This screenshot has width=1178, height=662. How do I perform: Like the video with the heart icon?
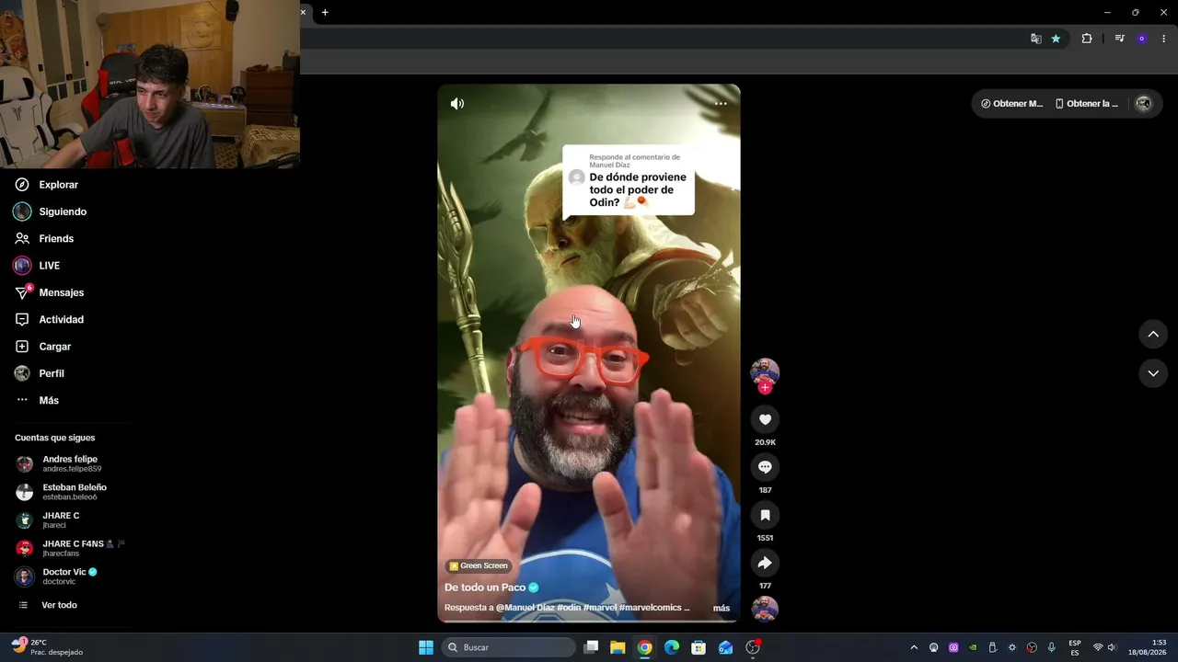pos(765,419)
